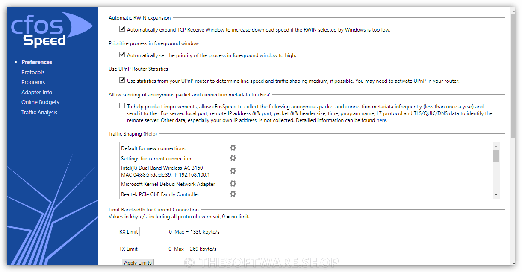Screen dimensions: 522x272
Task: Open Traffic Analysis page
Action: 39,112
